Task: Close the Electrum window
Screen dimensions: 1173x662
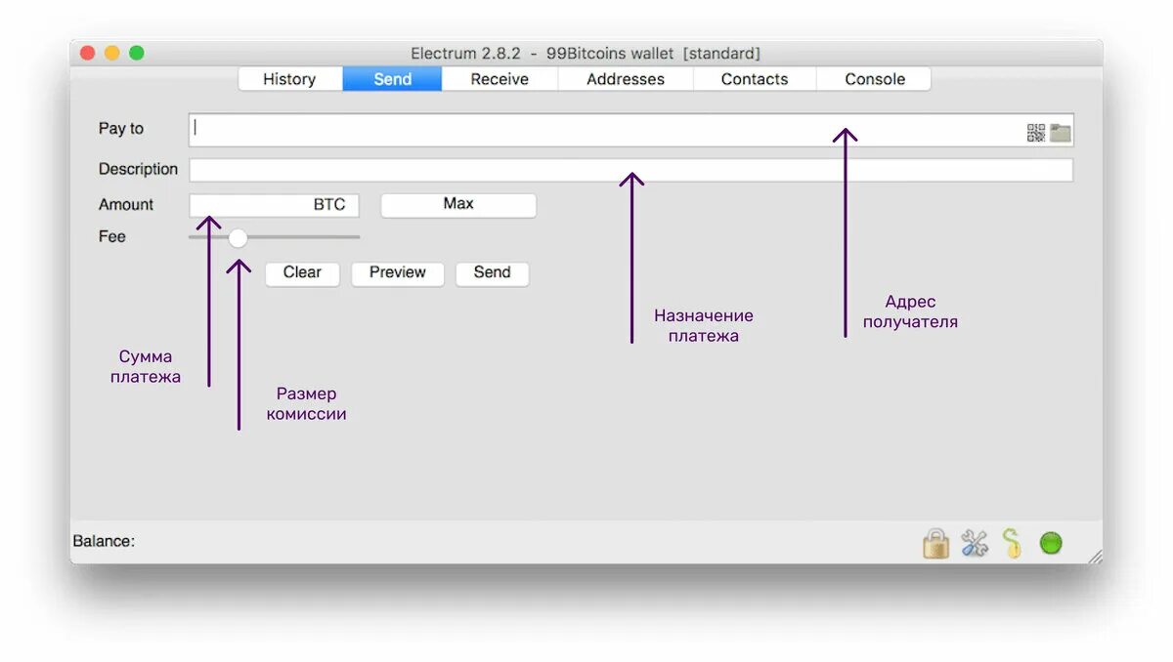Action: [x=87, y=53]
